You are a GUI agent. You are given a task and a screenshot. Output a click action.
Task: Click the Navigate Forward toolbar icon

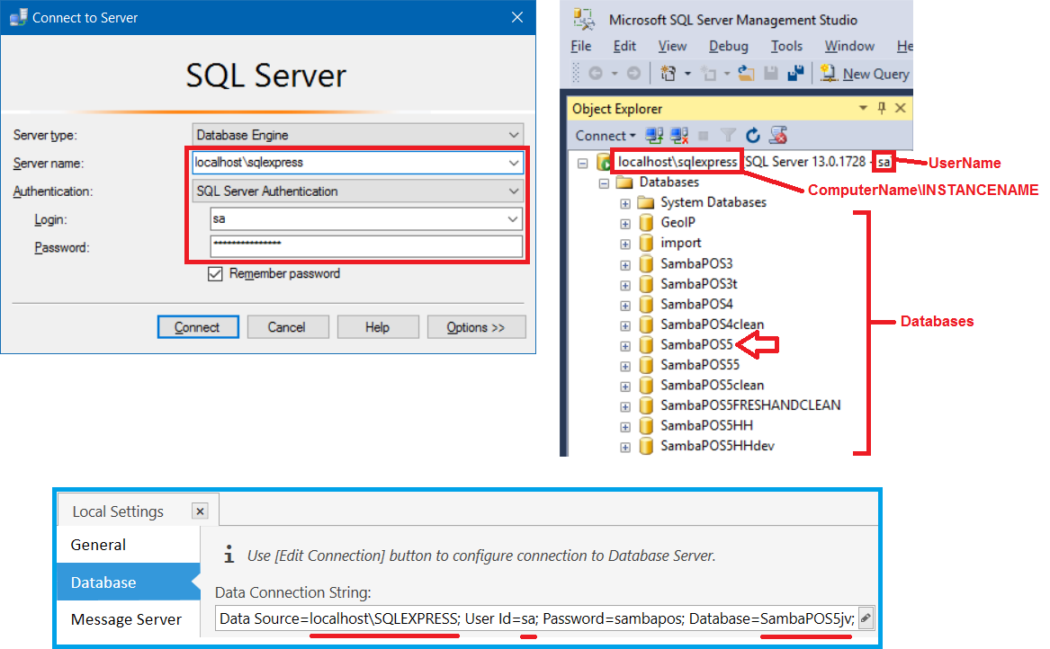pos(633,74)
